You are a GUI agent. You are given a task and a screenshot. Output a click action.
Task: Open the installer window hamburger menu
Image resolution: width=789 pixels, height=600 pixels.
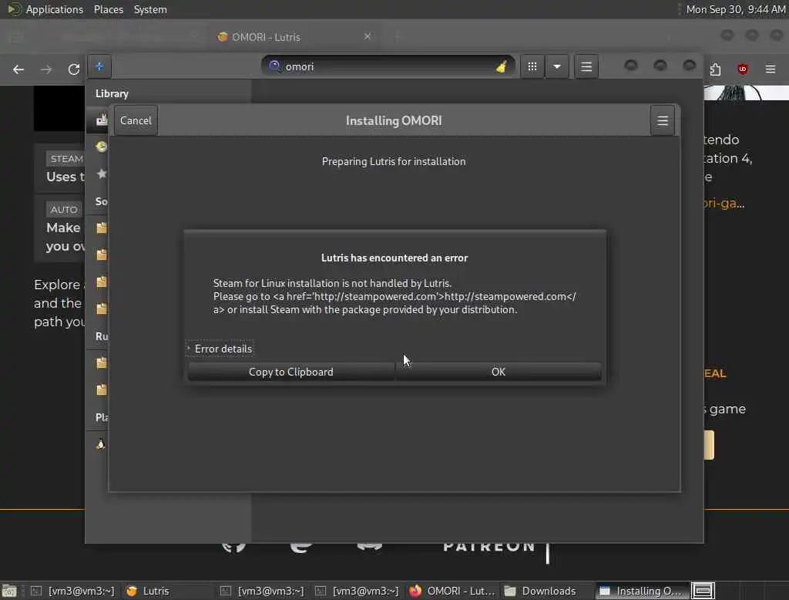(x=662, y=120)
